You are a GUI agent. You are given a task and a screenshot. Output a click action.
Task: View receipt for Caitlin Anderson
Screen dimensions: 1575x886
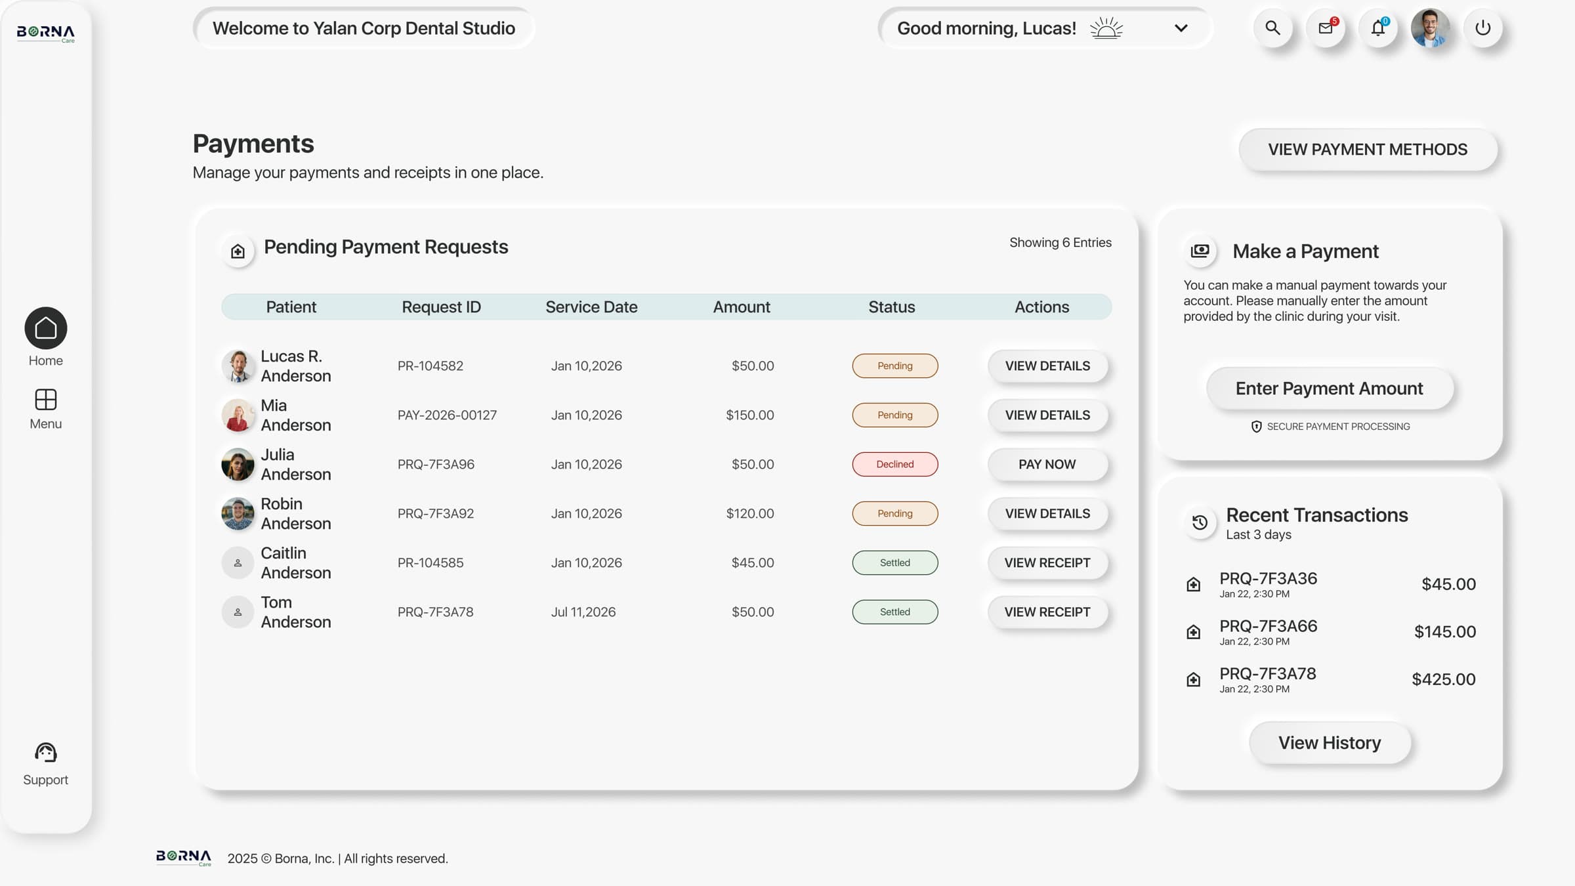1047,563
